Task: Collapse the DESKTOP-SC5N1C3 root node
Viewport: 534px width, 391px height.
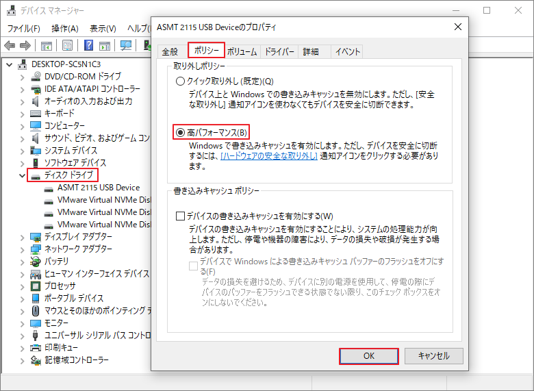Action: (x=10, y=64)
